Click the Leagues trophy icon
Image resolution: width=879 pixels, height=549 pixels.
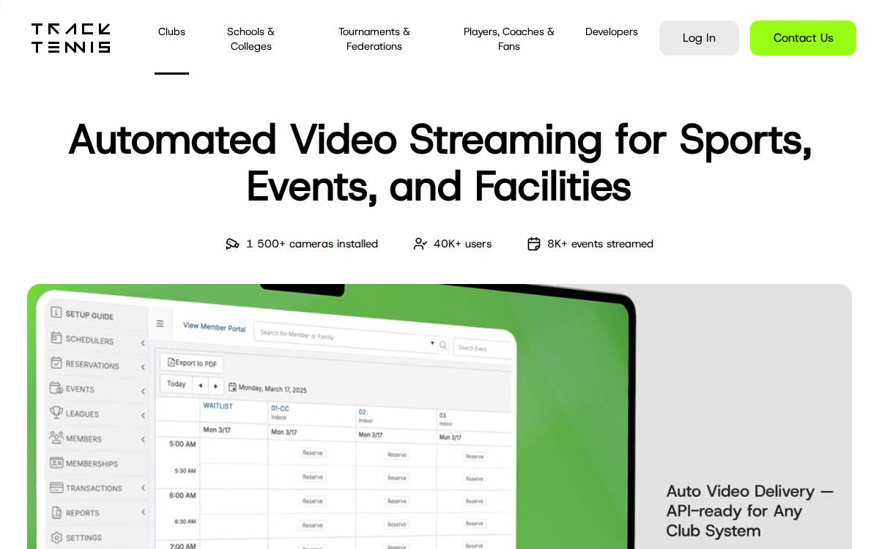click(56, 412)
